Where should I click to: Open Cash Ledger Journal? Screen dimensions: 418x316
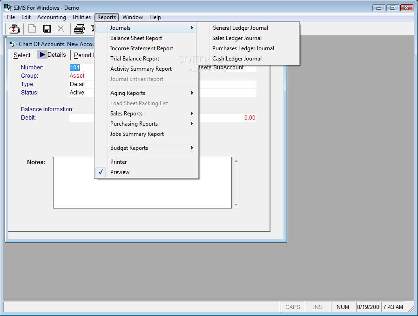(x=248, y=59)
